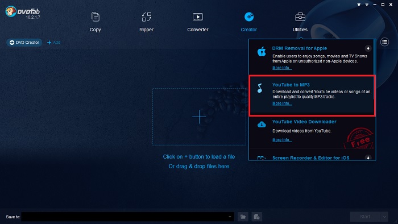Browse output folder with folder icon
Viewport: 398px width, 224px height.
[x=243, y=217]
